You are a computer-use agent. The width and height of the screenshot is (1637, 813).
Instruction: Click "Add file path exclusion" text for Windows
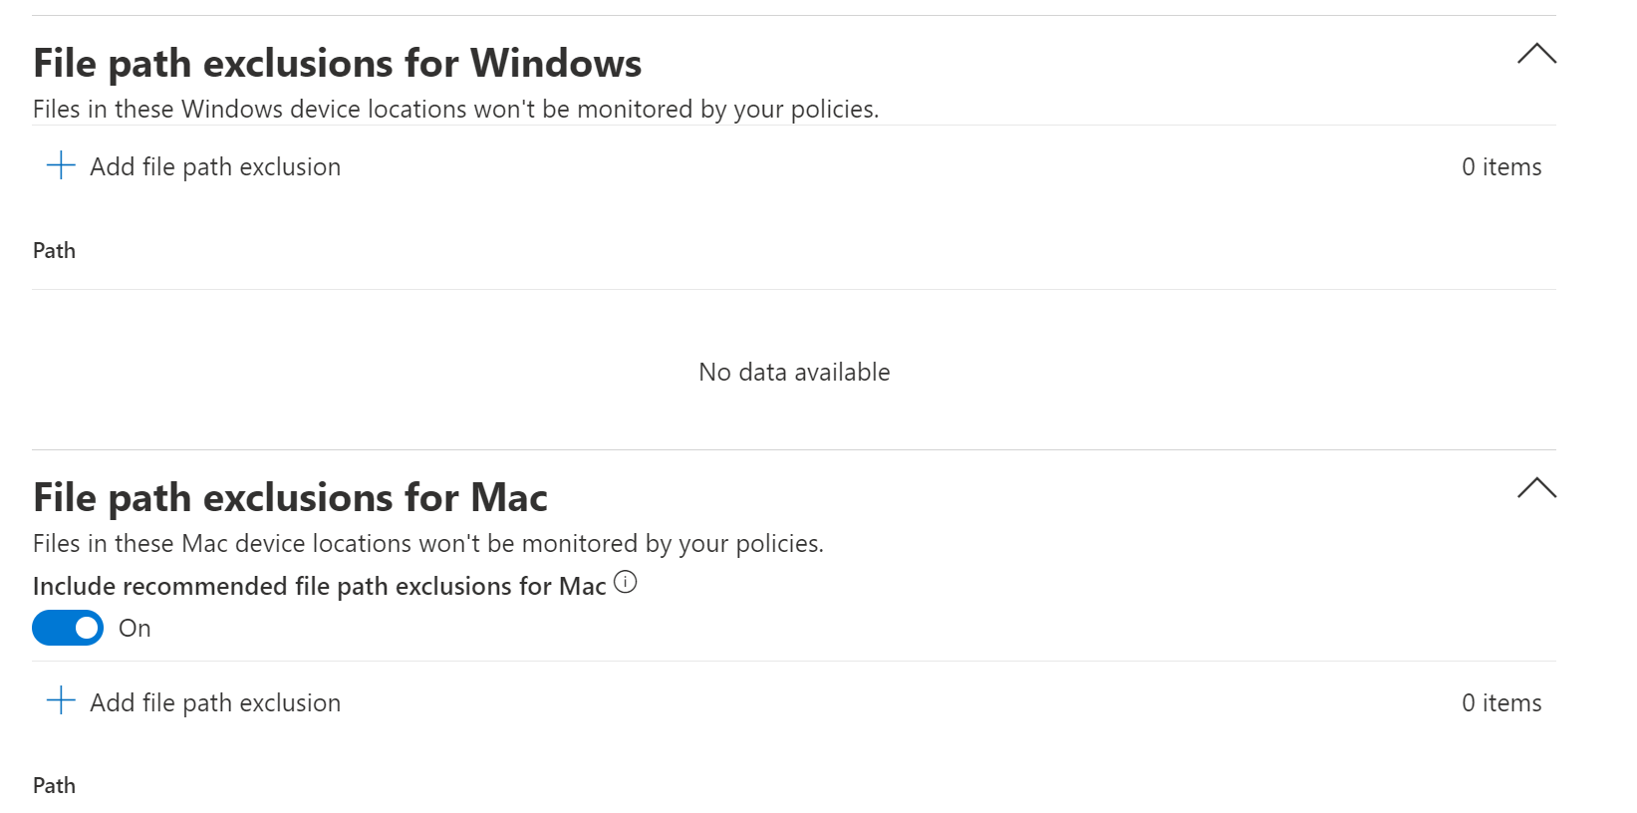[215, 167]
